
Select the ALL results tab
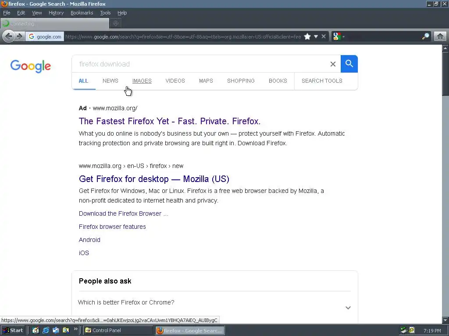click(x=83, y=81)
